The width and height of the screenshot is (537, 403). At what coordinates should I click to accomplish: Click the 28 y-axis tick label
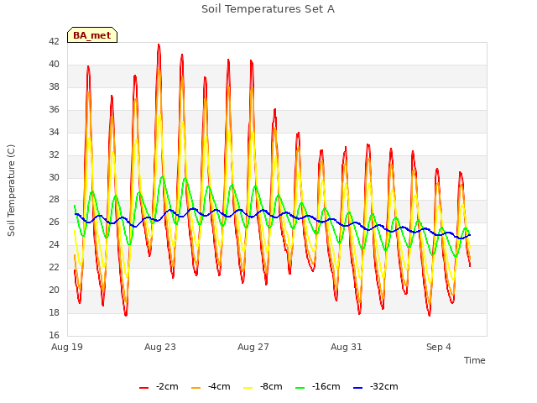click(x=54, y=200)
